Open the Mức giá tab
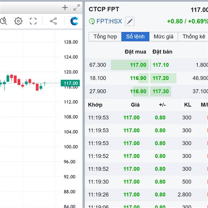Screen dimensions: 208x208 coord(163,37)
